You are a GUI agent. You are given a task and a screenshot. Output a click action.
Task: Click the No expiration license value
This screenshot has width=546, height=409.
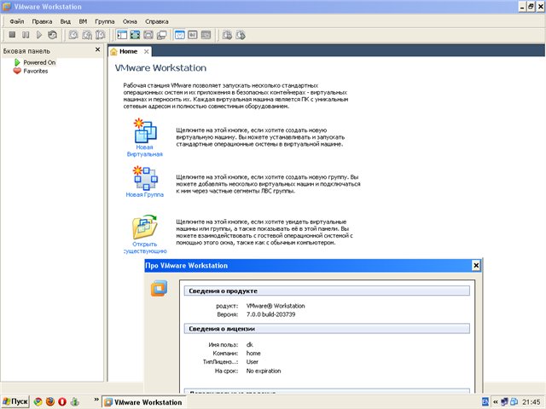pyautogui.click(x=264, y=372)
